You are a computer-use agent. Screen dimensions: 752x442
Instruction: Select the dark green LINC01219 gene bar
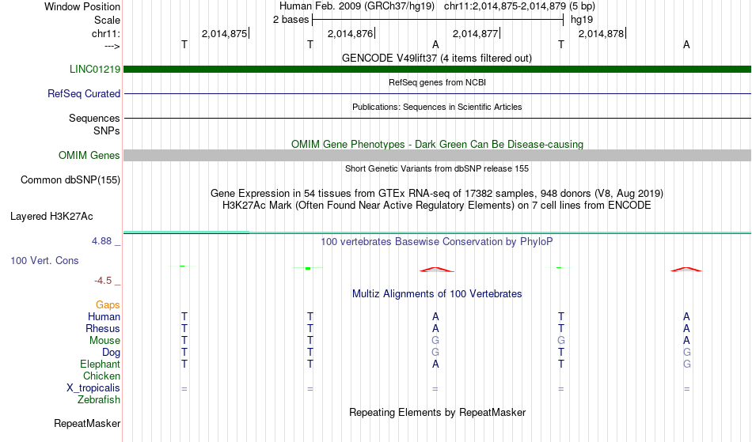[x=438, y=70]
